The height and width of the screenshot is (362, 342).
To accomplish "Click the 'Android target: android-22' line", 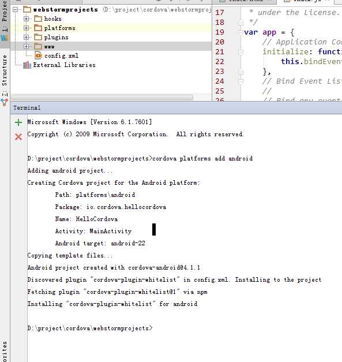I will click(100, 243).
